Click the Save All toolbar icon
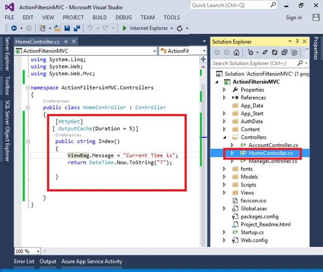323x272 pixels. [x=77, y=28]
